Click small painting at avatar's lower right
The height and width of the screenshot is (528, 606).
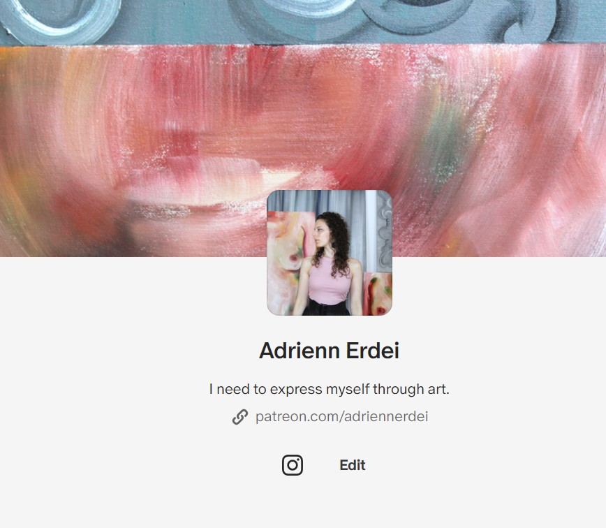click(x=378, y=294)
